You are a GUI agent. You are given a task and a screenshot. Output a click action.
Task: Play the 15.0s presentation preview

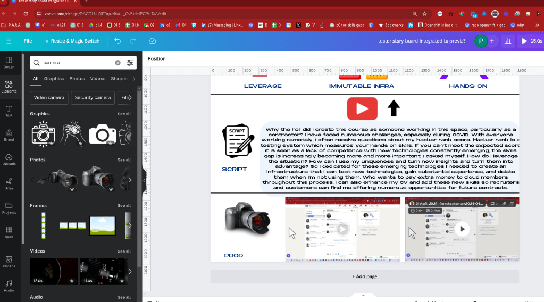point(532,41)
